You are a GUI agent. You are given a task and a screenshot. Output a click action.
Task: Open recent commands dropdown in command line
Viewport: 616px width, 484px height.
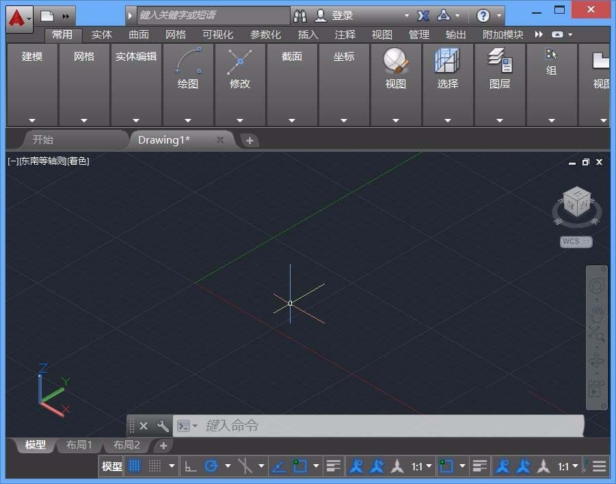[x=195, y=426]
